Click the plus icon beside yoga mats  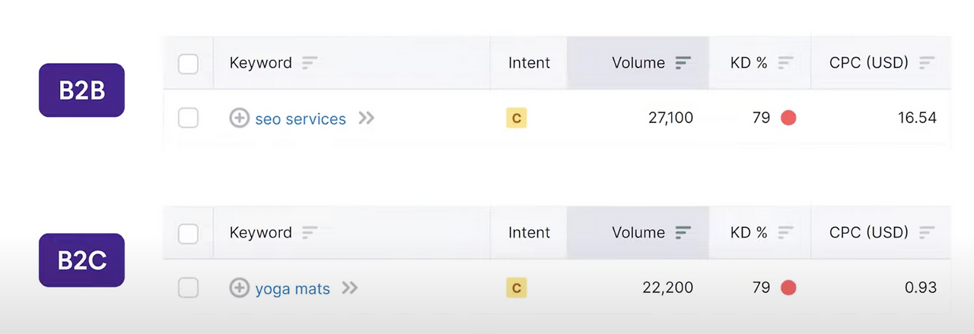240,288
